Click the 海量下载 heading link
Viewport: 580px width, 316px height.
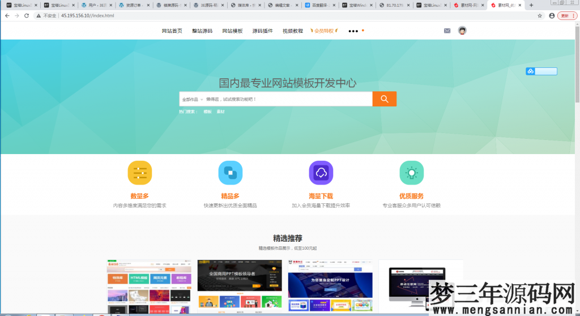[x=321, y=196]
